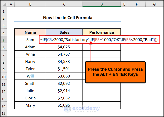Select row 5 header
The image size is (164, 117).
[4, 40]
